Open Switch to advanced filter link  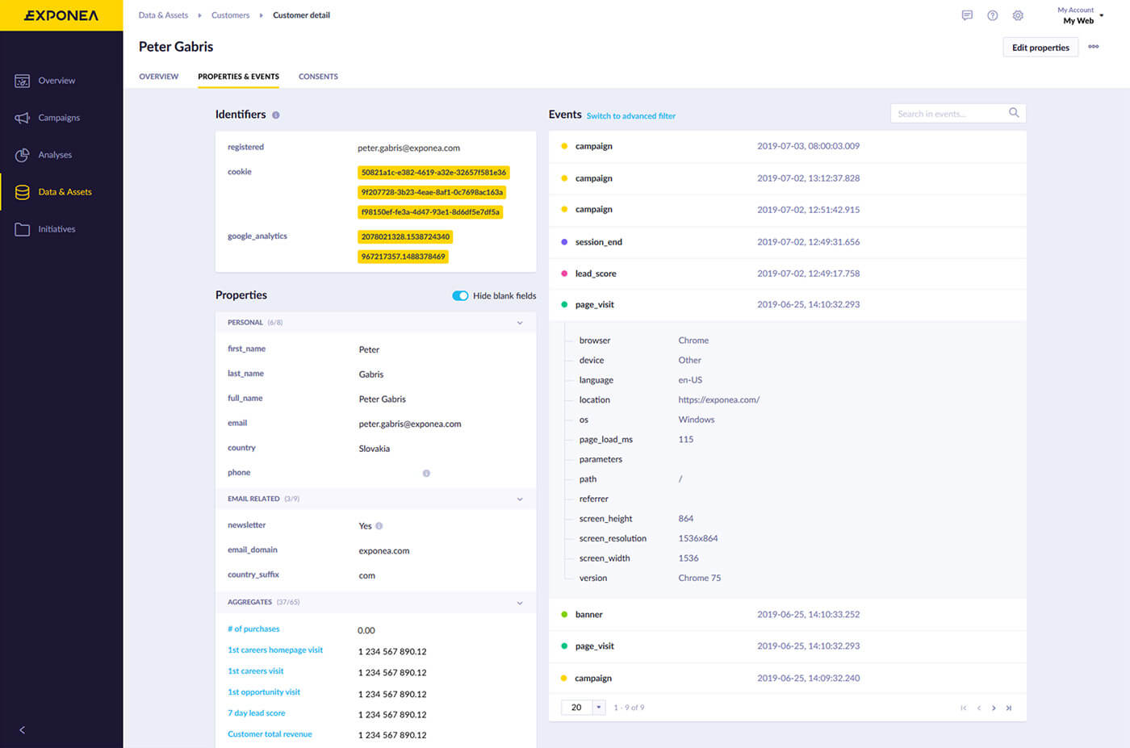[x=630, y=115]
